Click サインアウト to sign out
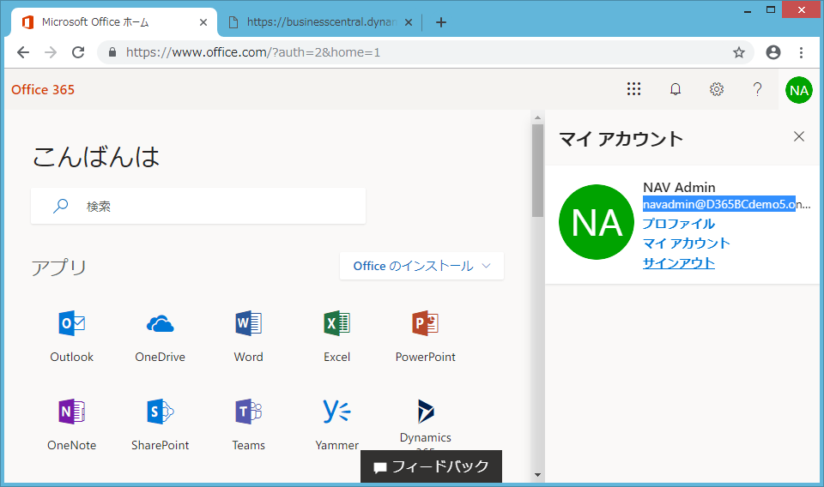 [678, 263]
